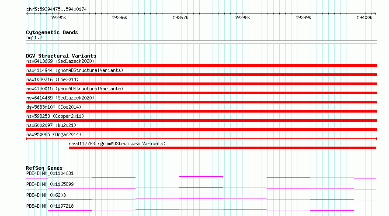Open variant nsv1030716 (Coe2014) label
389x216 pixels.
[52, 79]
